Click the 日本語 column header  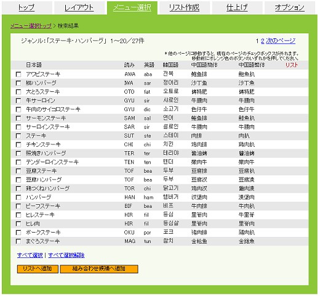(x=34, y=65)
